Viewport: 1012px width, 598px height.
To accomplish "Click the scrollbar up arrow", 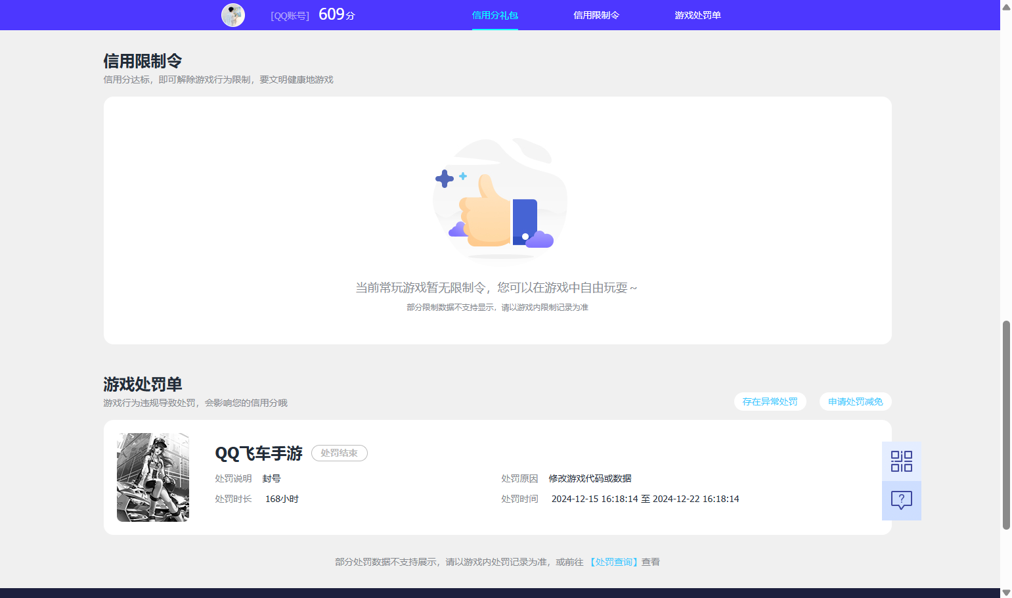I will click(1006, 7).
